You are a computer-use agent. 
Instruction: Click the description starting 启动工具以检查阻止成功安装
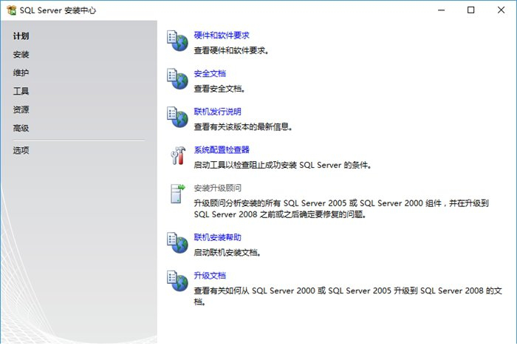coord(283,165)
